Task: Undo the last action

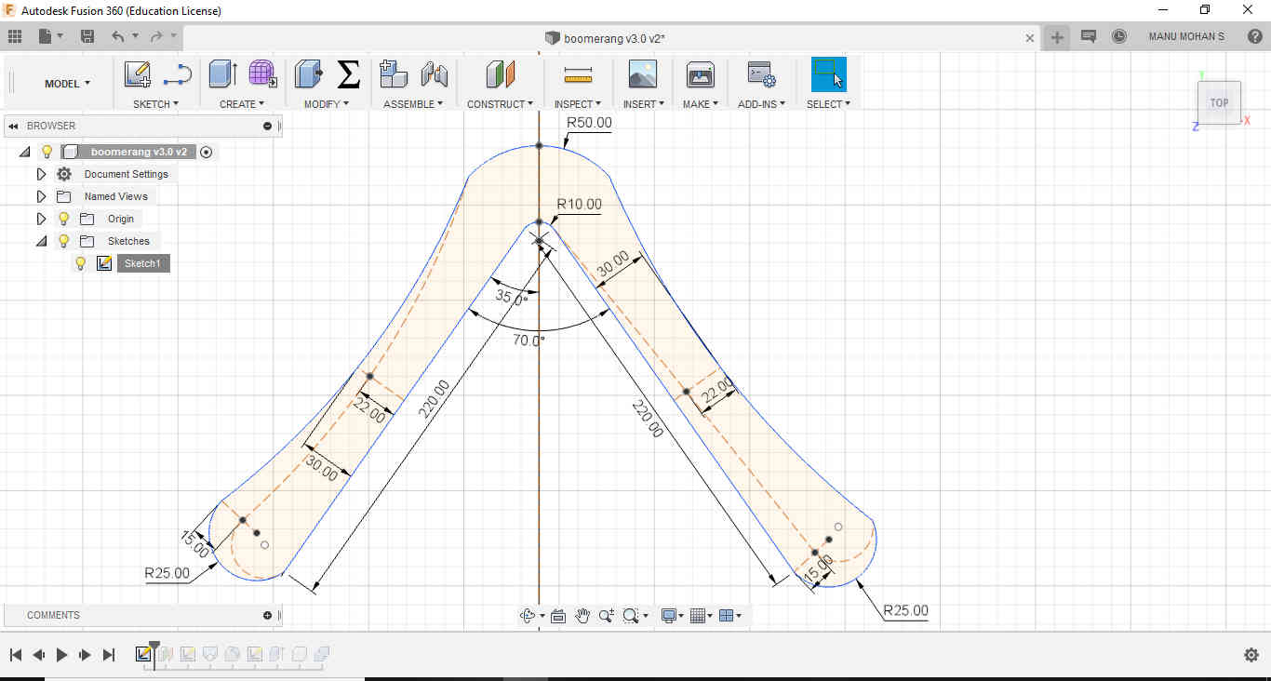Action: point(117,36)
